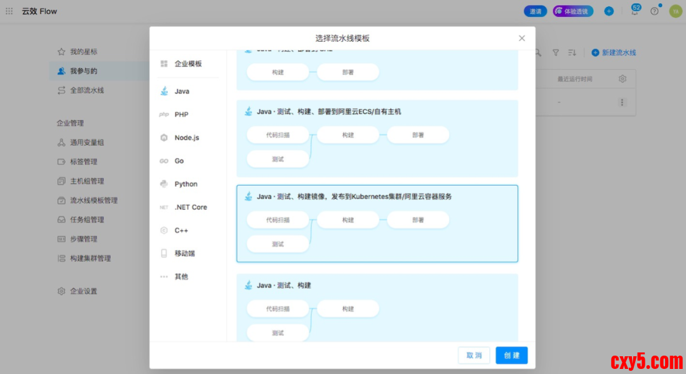Open the app launcher grid icon
Viewport: 686px width, 374px height.
pos(9,11)
